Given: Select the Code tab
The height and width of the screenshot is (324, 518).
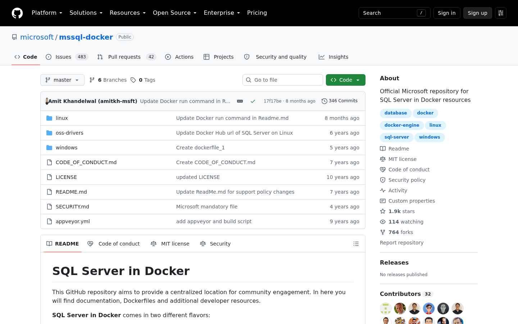Looking at the screenshot, I should tap(26, 57).
